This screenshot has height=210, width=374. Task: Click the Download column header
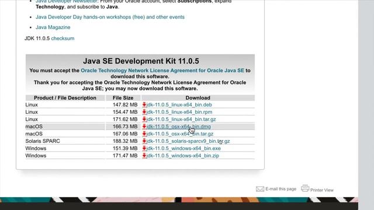click(x=198, y=98)
